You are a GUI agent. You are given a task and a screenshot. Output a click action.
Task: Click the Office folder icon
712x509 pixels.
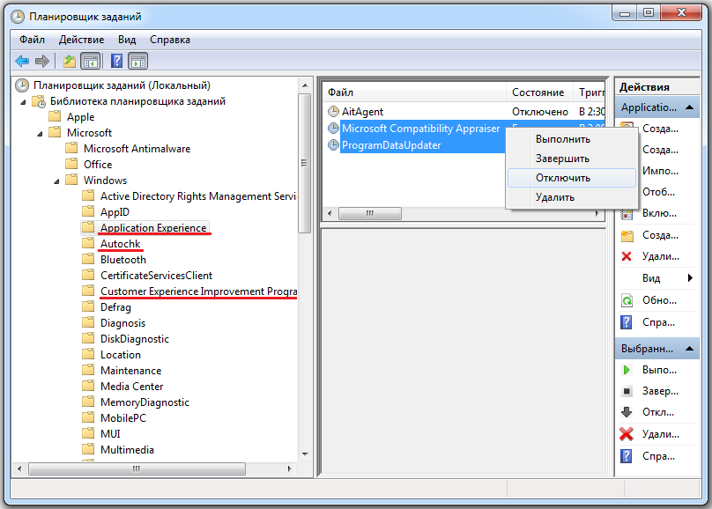point(71,164)
